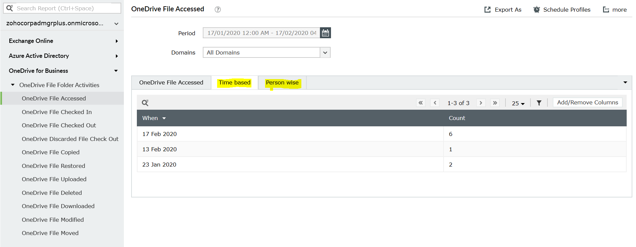The image size is (636, 247).
Task: Click the Export As label
Action: click(x=508, y=10)
